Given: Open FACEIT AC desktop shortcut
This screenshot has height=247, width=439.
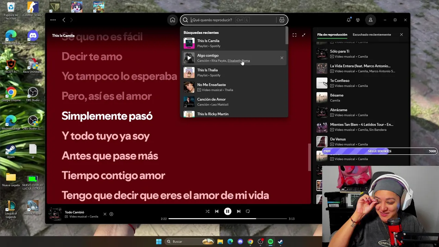Looking at the screenshot, I should click(x=11, y=66).
